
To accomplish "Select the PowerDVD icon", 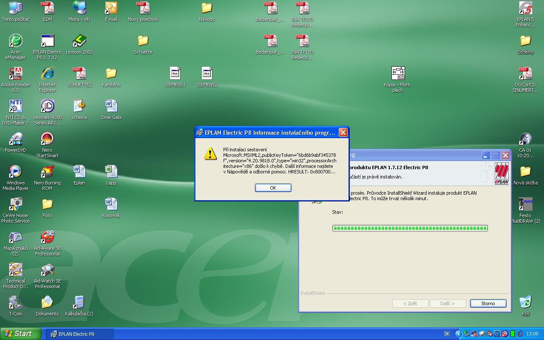I will (x=16, y=142).
